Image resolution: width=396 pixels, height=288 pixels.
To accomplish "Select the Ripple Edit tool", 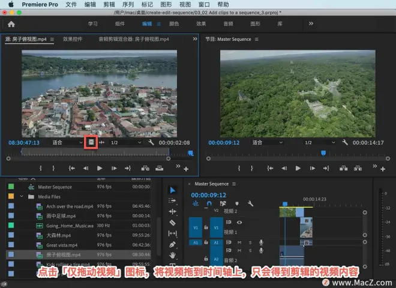I will pyautogui.click(x=172, y=212).
